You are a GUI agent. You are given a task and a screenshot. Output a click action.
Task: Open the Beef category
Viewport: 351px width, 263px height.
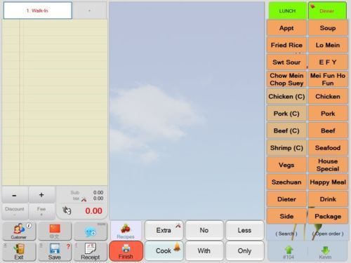pyautogui.click(x=328, y=130)
